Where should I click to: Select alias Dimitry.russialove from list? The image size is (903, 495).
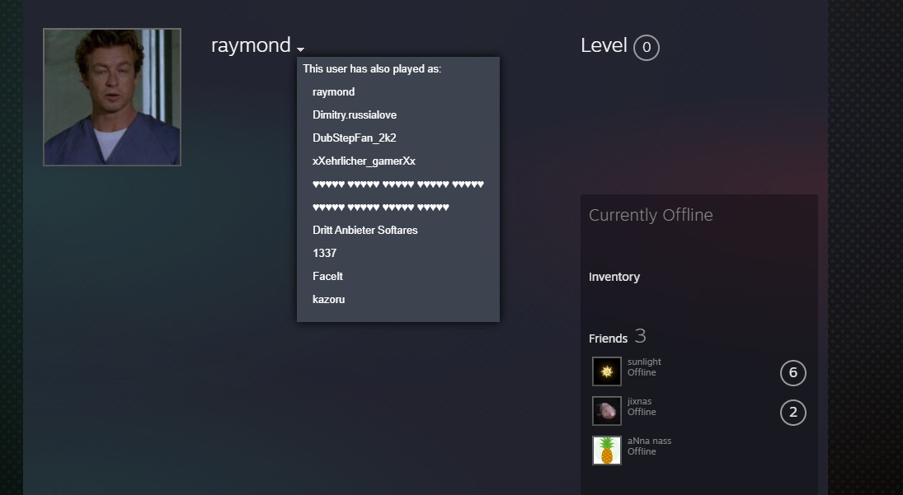coord(355,115)
